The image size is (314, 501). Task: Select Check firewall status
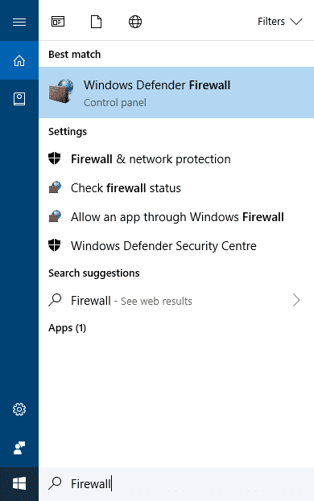[x=176, y=188]
